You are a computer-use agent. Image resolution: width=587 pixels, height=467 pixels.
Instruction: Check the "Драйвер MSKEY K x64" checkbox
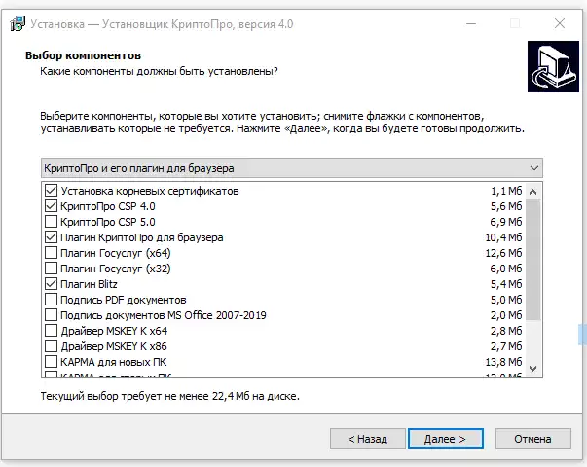pos(51,331)
